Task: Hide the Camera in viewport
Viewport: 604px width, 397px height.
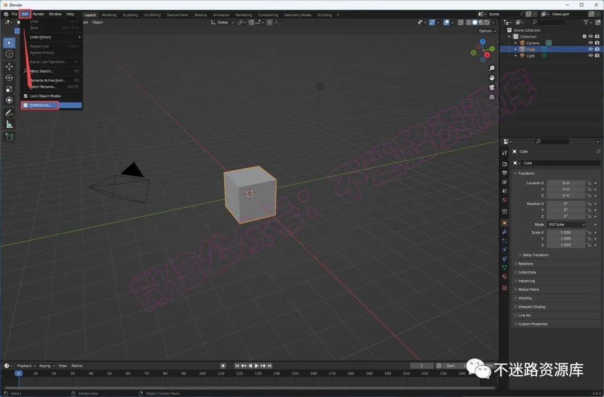Action: tap(591, 42)
